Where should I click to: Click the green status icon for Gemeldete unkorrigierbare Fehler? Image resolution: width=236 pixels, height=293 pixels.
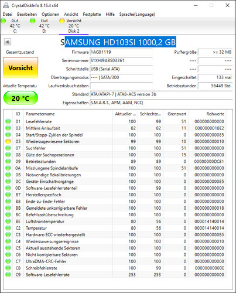(8, 208)
